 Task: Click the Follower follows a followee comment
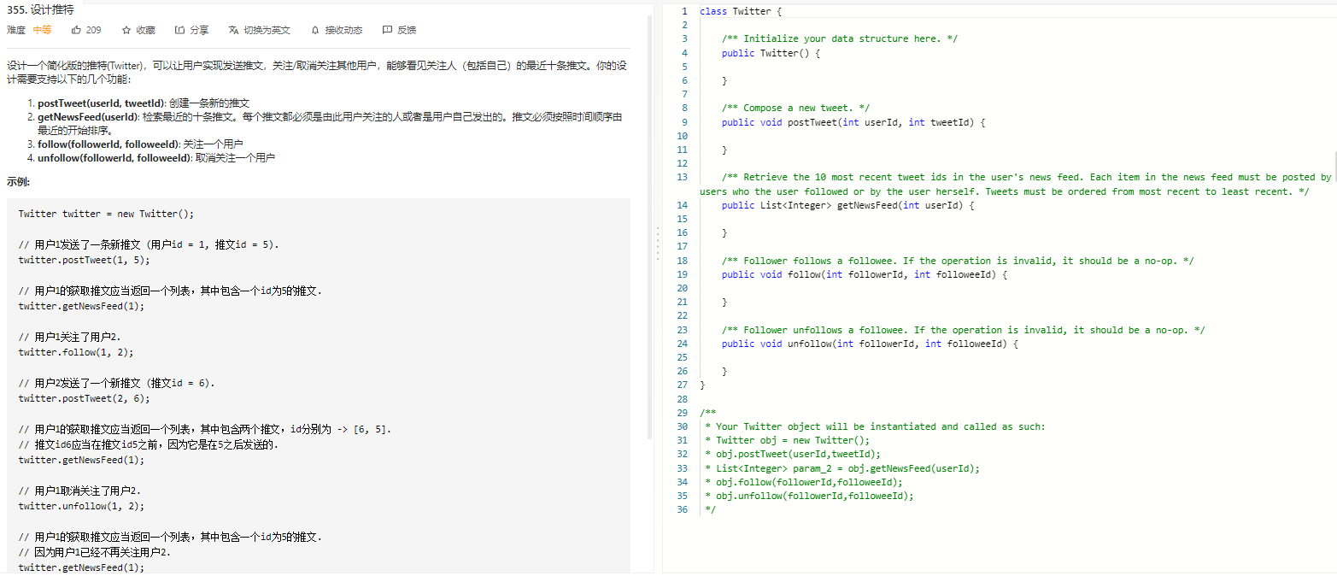(x=958, y=261)
